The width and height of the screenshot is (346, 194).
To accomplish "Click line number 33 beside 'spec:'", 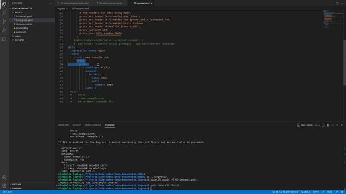I will pyautogui.click(x=61, y=47).
